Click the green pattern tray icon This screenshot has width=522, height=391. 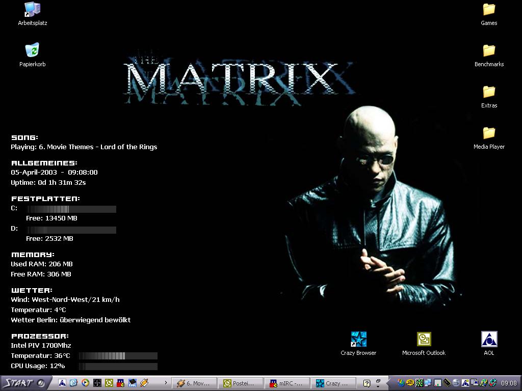pos(420,383)
